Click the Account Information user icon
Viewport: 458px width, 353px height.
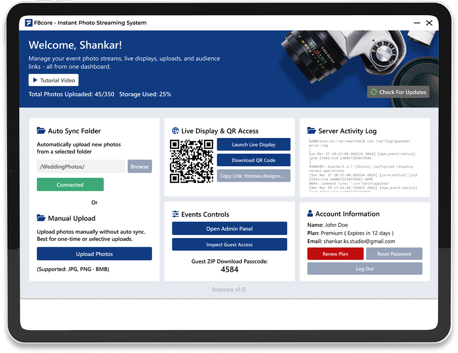[x=310, y=214]
